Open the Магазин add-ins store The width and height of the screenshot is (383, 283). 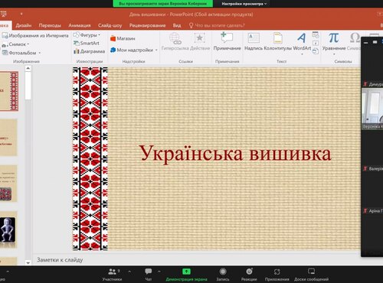coord(123,38)
